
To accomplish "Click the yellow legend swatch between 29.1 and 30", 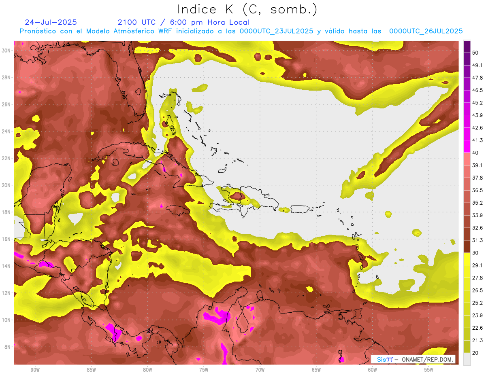I will point(467,259).
